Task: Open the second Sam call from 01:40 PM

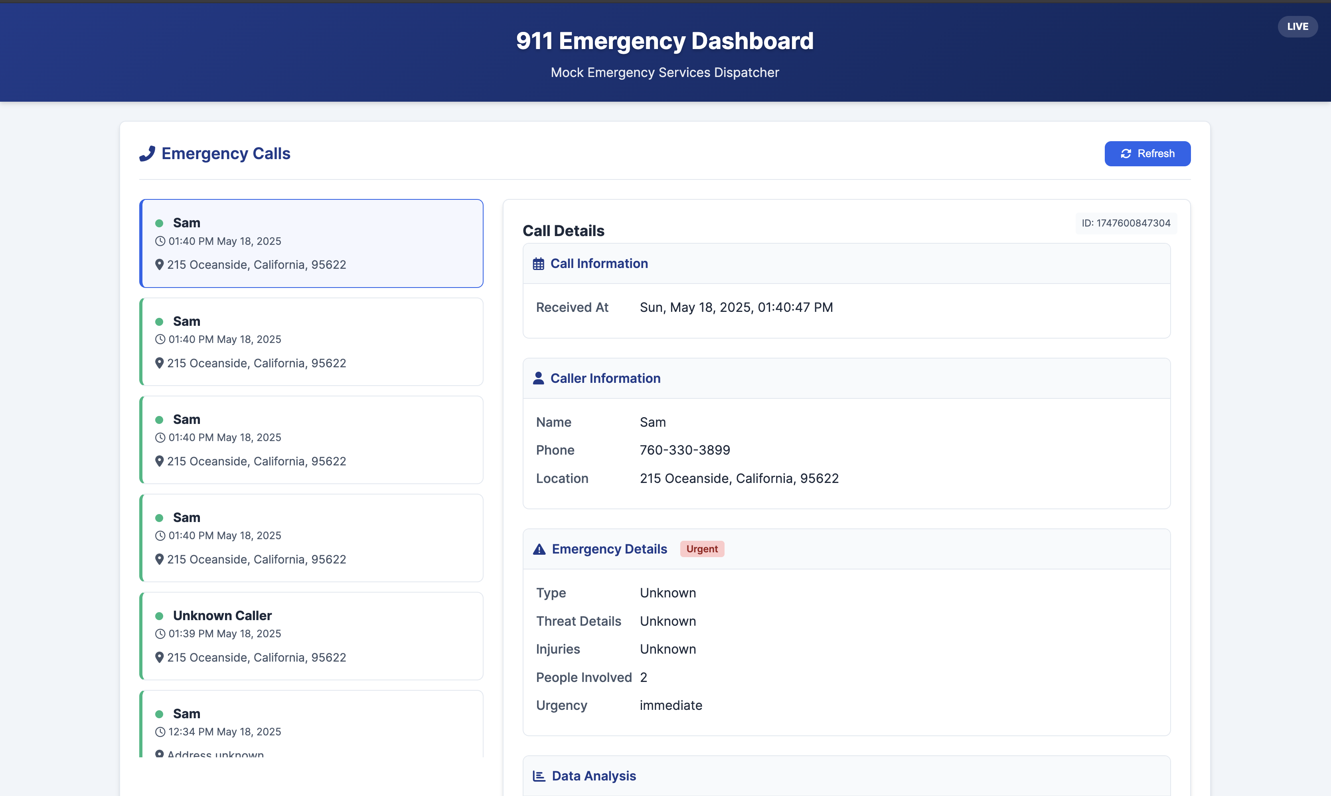Action: [311, 342]
